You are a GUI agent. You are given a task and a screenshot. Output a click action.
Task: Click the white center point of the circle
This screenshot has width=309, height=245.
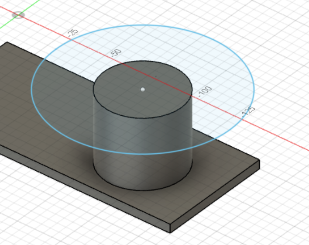pyautogui.click(x=143, y=90)
